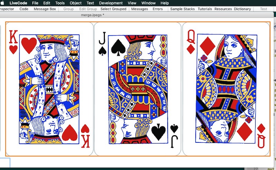The width and height of the screenshot is (276, 170).
Task: Click the Inspector toolbar button
Action: (x=7, y=9)
